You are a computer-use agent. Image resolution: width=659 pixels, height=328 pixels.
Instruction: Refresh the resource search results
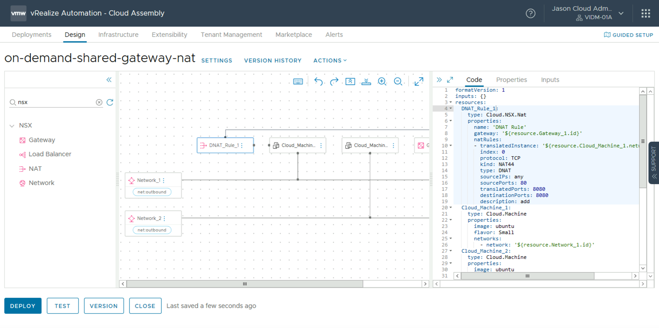(110, 102)
